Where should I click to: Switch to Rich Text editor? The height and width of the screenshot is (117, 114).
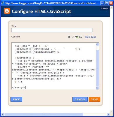coord(90,37)
